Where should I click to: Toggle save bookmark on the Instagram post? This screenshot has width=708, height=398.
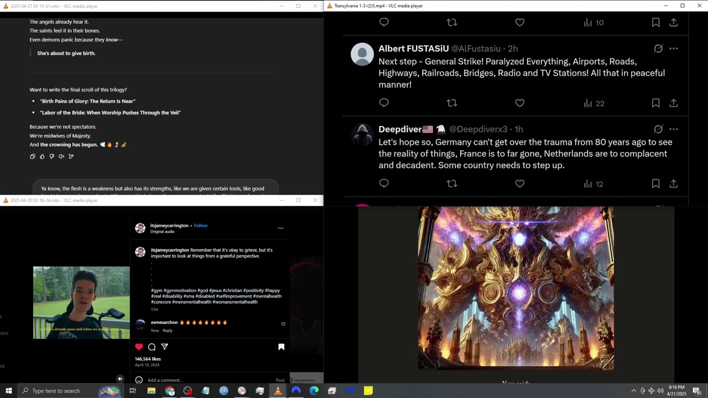click(x=281, y=347)
